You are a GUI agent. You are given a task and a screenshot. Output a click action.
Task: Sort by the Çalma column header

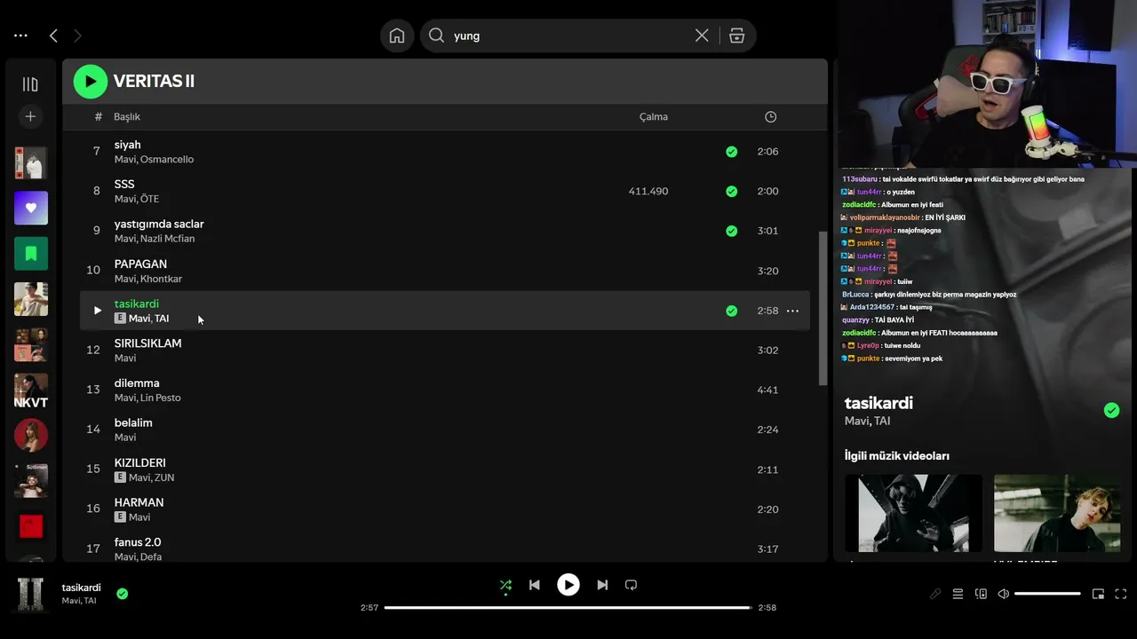pos(654,117)
